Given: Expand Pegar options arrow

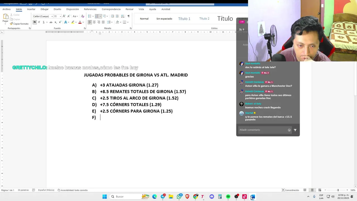Looking at the screenshot, I should 5,23.
